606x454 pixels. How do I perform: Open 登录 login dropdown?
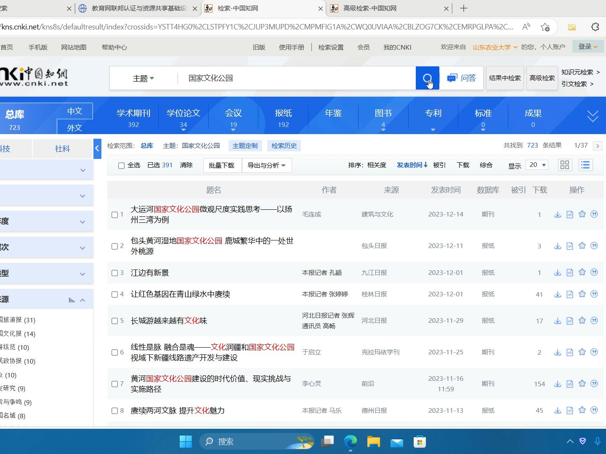point(588,47)
